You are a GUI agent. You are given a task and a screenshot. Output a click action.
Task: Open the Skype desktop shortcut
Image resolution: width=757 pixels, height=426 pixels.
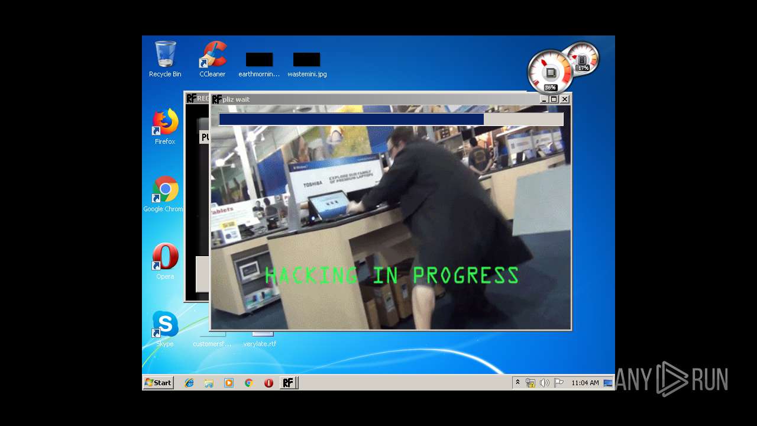click(165, 328)
